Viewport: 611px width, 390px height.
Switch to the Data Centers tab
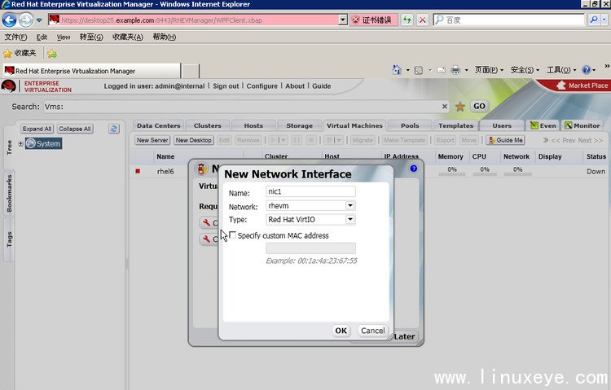159,125
